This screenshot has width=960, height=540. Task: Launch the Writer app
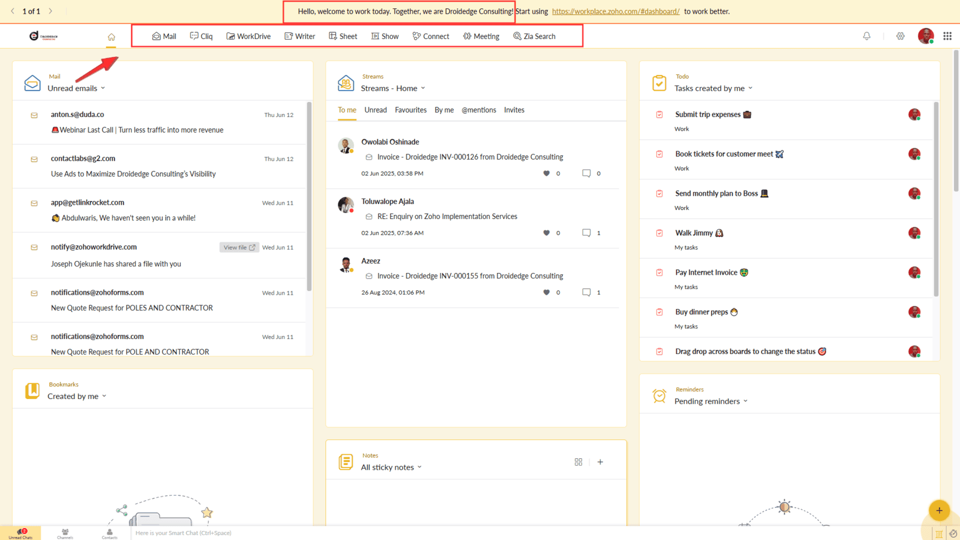299,36
